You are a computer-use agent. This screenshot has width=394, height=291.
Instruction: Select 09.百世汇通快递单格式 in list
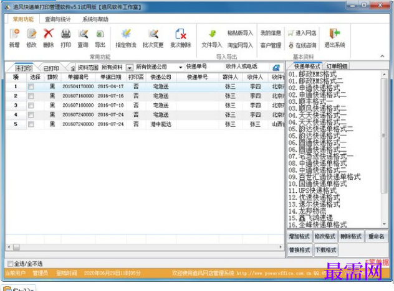[324, 177]
